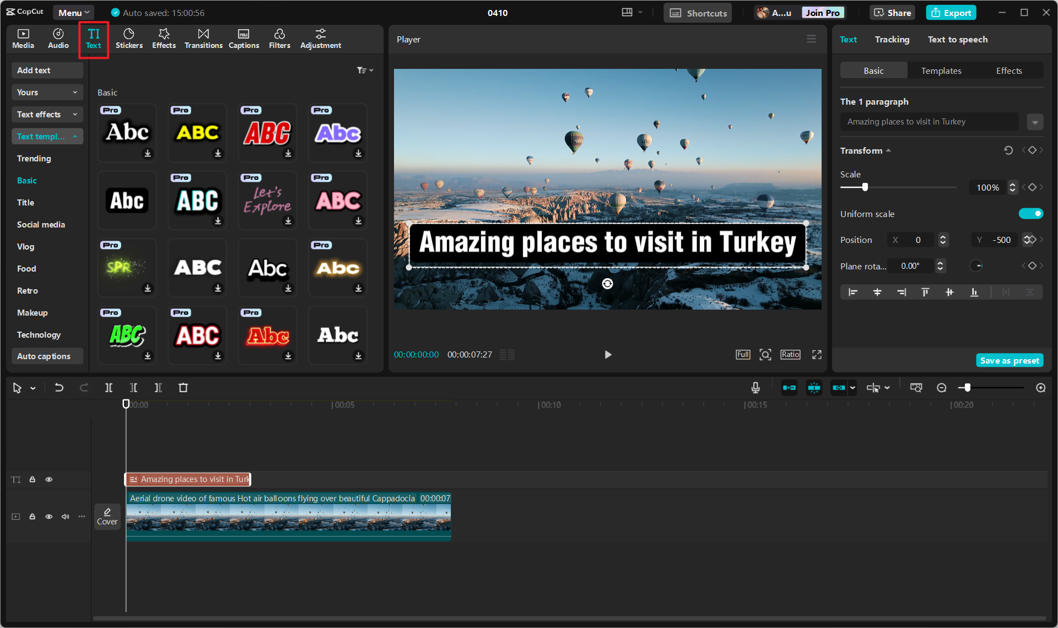Switch to the Tracking tab
The height and width of the screenshot is (628, 1058).
892,40
